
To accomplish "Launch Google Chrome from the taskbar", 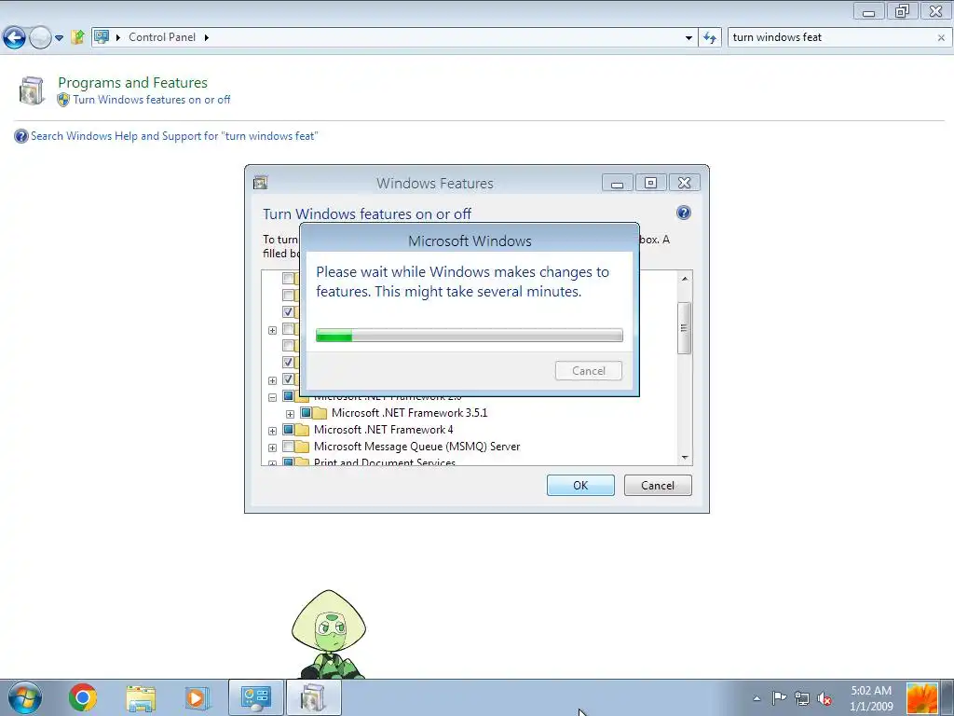I will [x=83, y=697].
